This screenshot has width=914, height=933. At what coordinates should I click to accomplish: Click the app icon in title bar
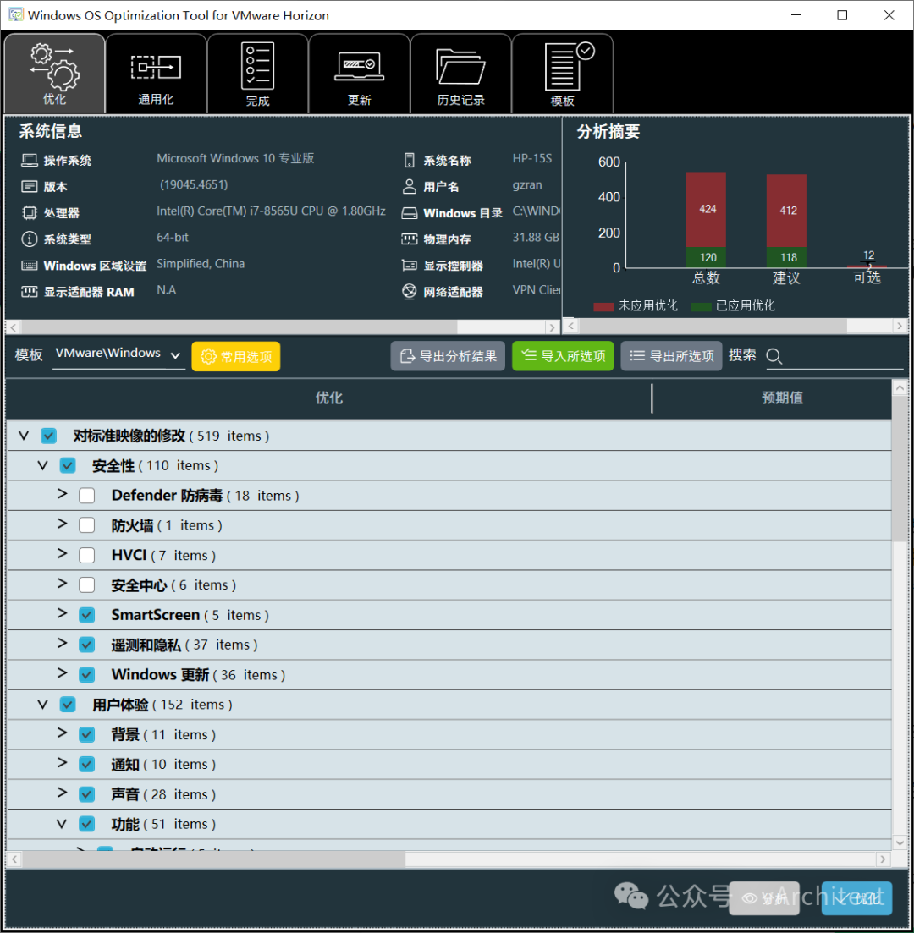15,15
